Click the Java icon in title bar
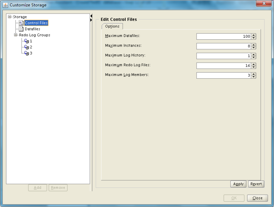 coord(5,5)
